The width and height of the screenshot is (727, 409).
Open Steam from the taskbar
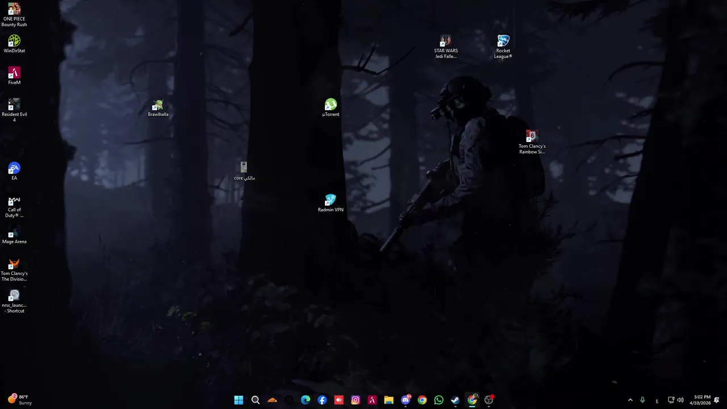tap(456, 400)
